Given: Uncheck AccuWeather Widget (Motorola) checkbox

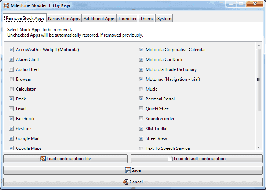Looking at the screenshot, I should click(x=11, y=50).
